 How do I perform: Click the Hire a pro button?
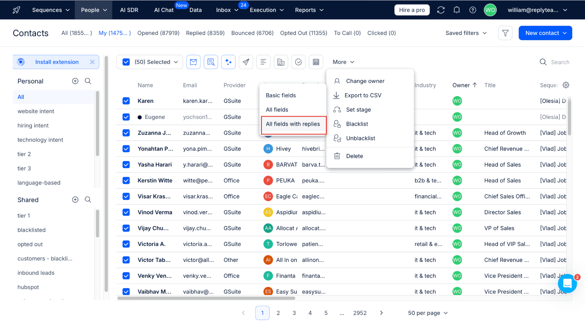tap(412, 10)
